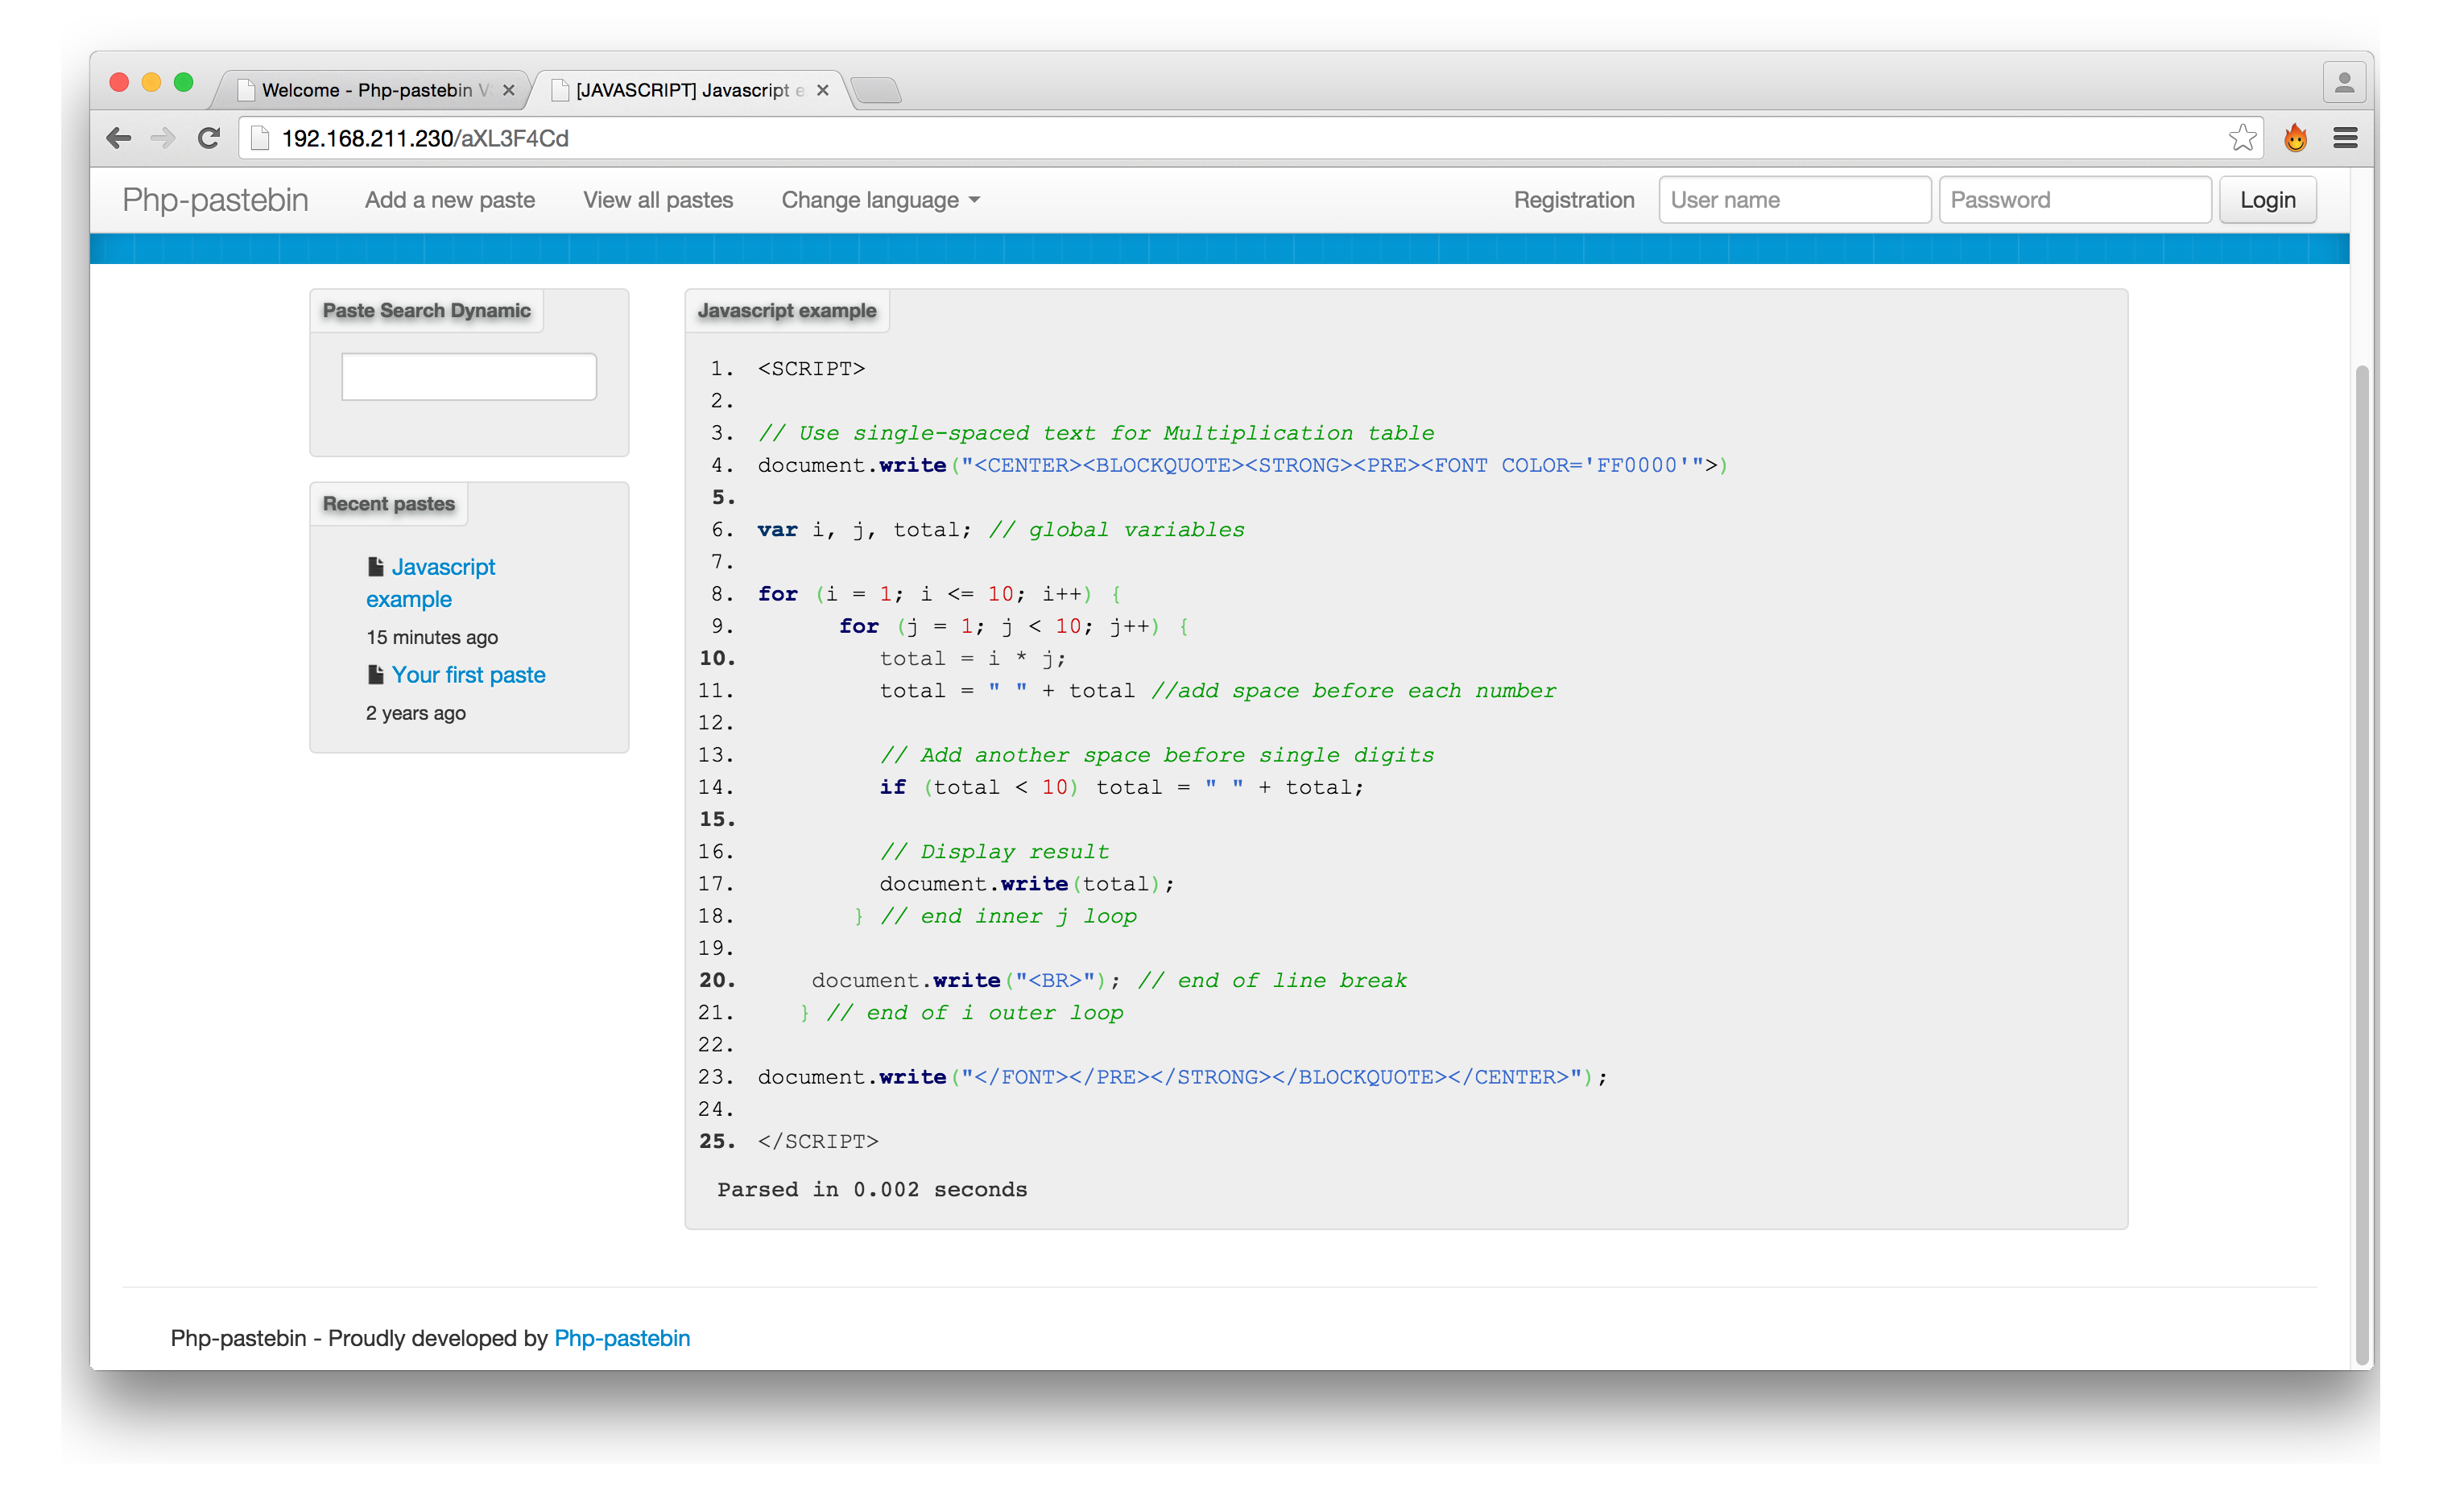Click into the Paste Search Dynamic box
This screenshot has height=1499, width=2464.
tap(469, 377)
